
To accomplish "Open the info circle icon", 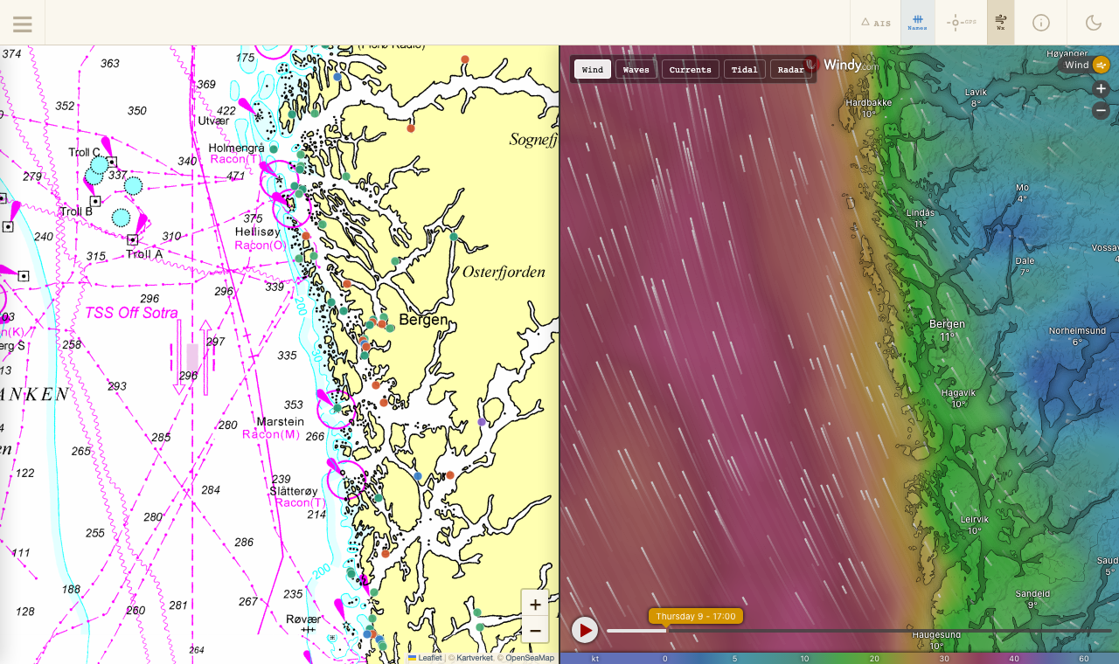I will tap(1040, 23).
